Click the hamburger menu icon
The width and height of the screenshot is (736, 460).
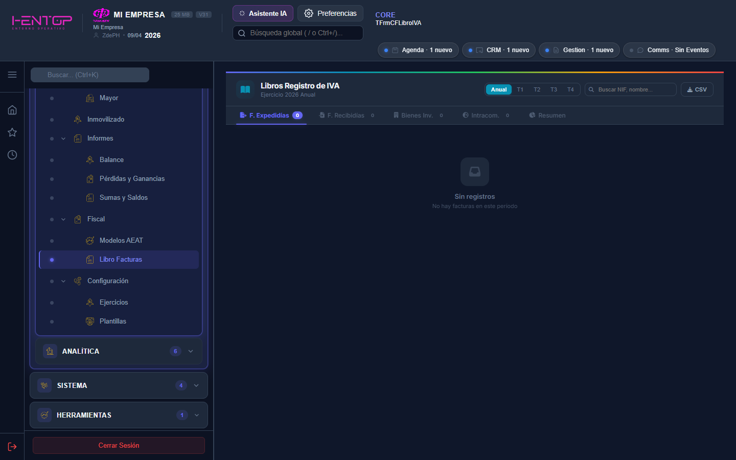(x=12, y=75)
